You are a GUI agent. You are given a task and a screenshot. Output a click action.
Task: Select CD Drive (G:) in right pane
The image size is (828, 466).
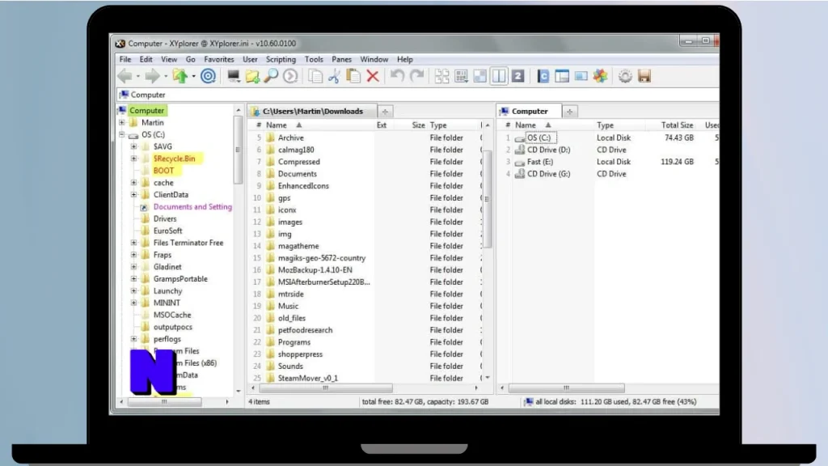coord(548,175)
